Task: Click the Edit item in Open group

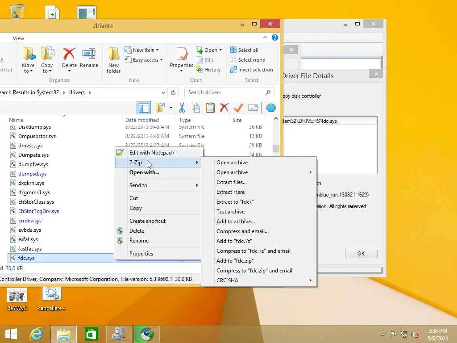Action: click(205, 60)
